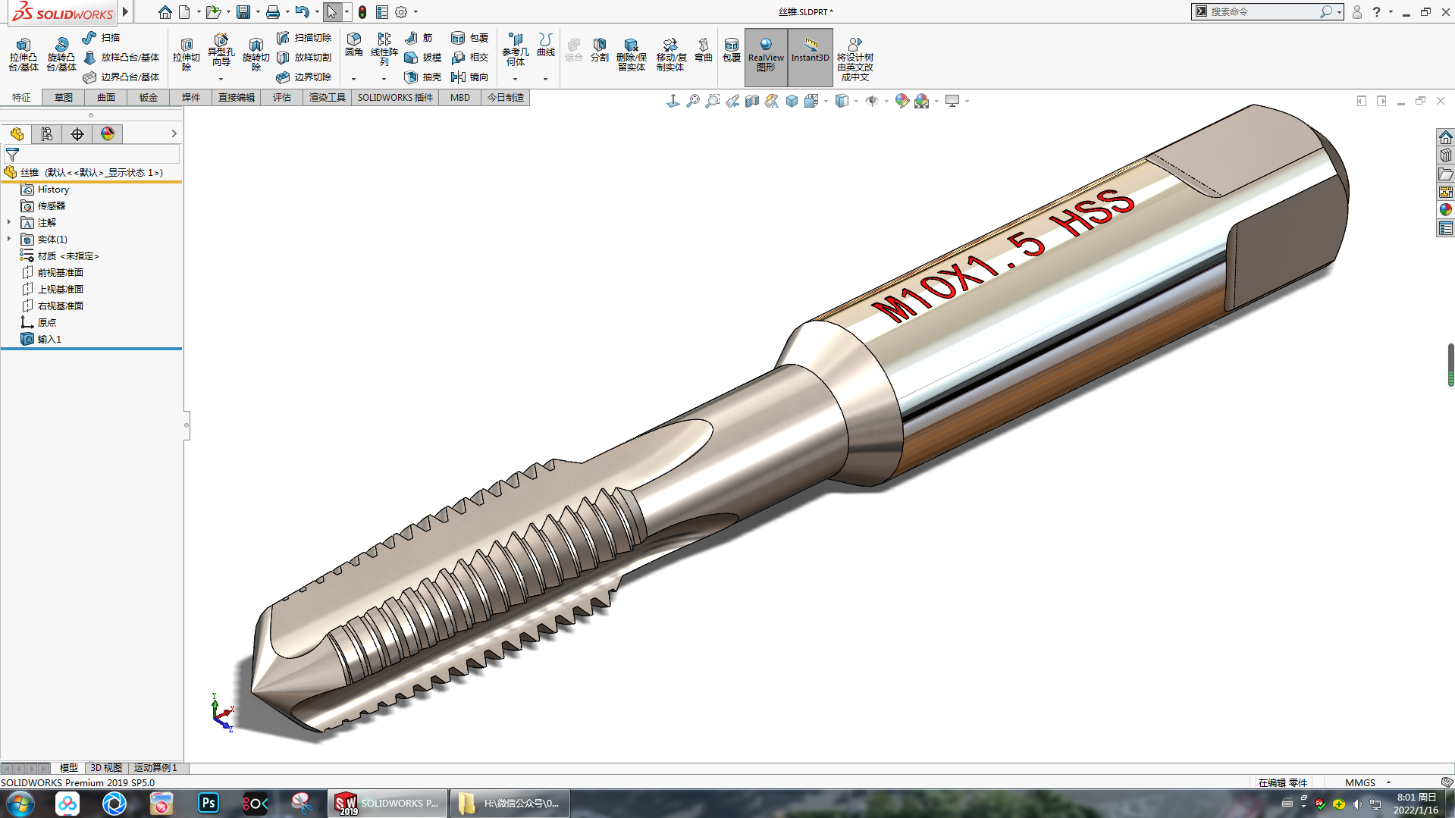The image size is (1455, 818).
Task: Select the 拉伸切除 extrude cut tool
Action: pyautogui.click(x=187, y=55)
